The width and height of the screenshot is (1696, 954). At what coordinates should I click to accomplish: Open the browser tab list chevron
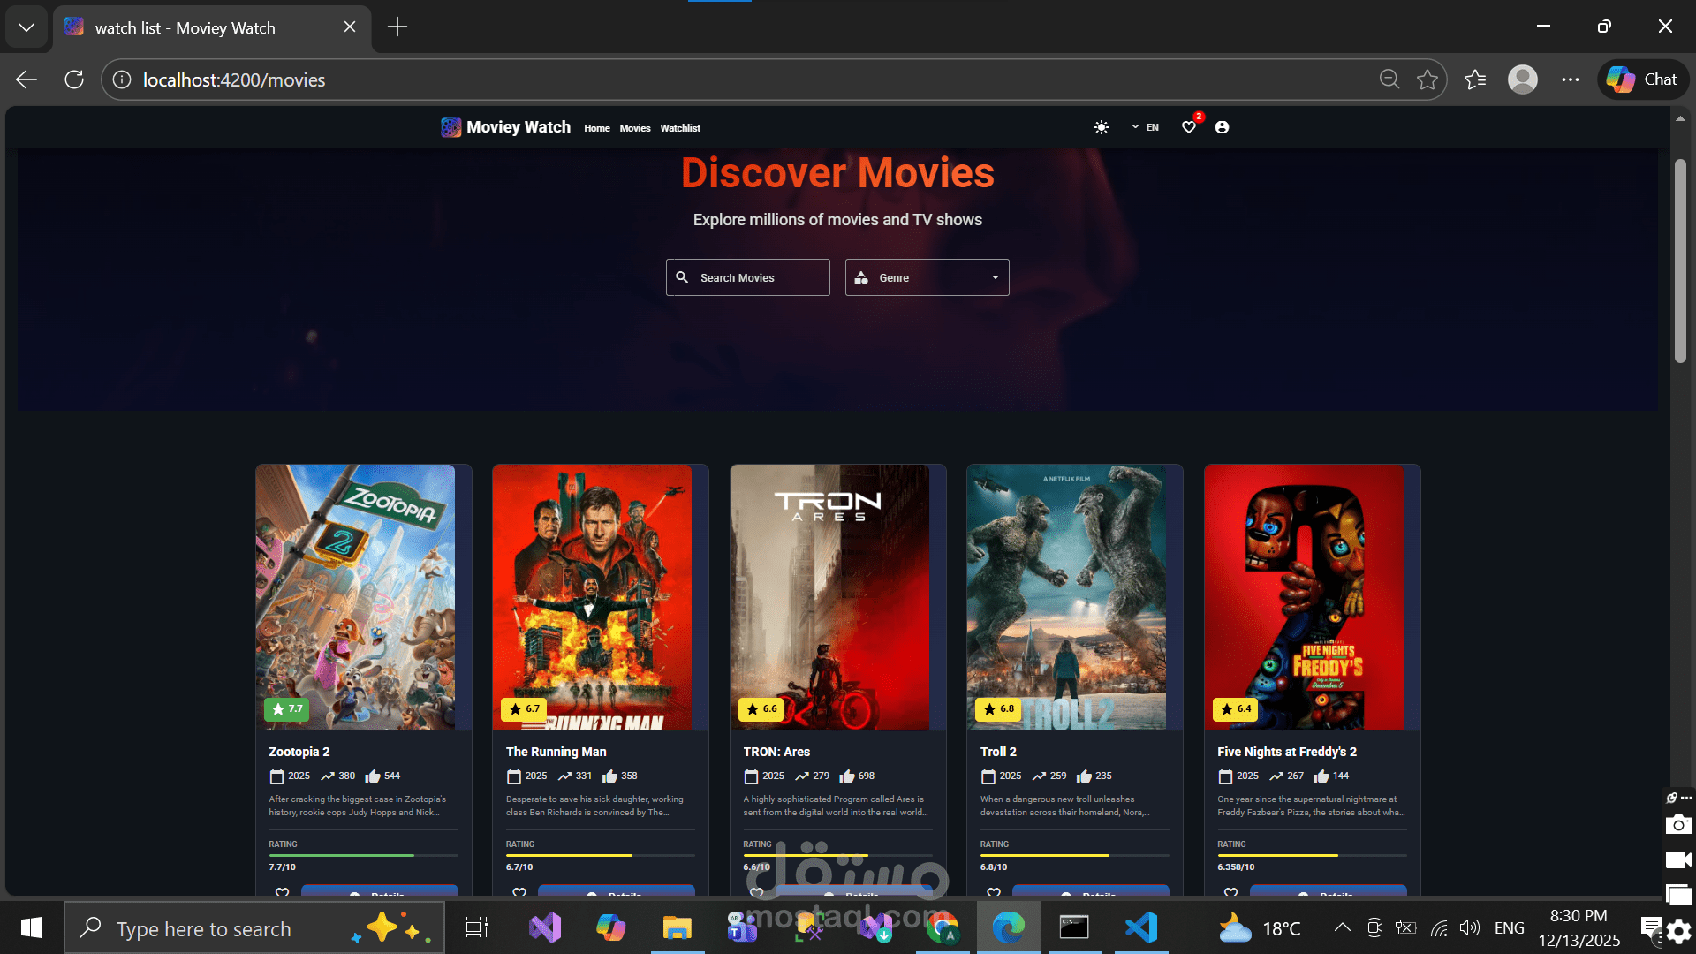[x=26, y=27]
